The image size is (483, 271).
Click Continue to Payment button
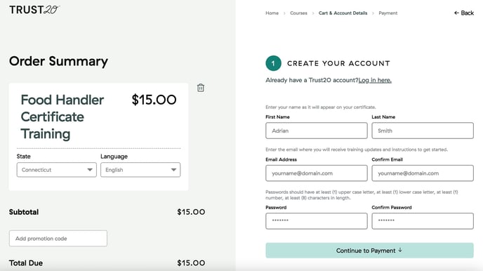pos(369,251)
